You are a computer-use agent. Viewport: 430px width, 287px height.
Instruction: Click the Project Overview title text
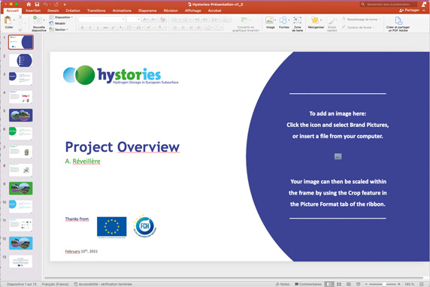(x=123, y=147)
